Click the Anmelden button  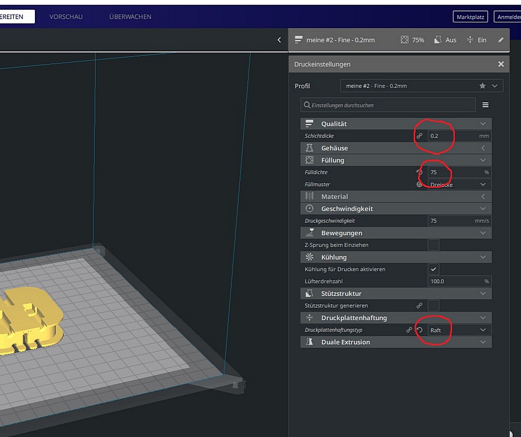[x=507, y=17]
